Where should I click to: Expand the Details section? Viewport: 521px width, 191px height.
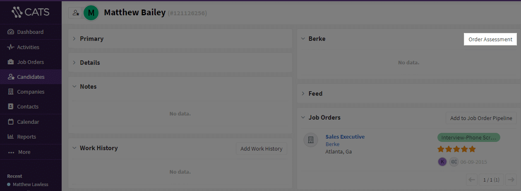point(74,63)
